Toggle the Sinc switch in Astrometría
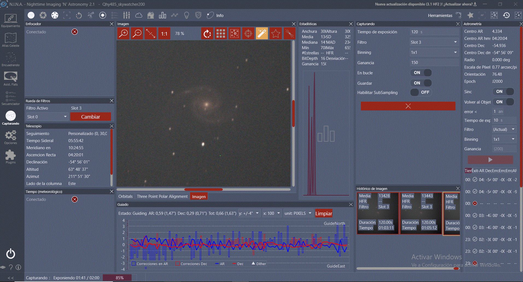The image size is (523, 282). click(x=503, y=92)
